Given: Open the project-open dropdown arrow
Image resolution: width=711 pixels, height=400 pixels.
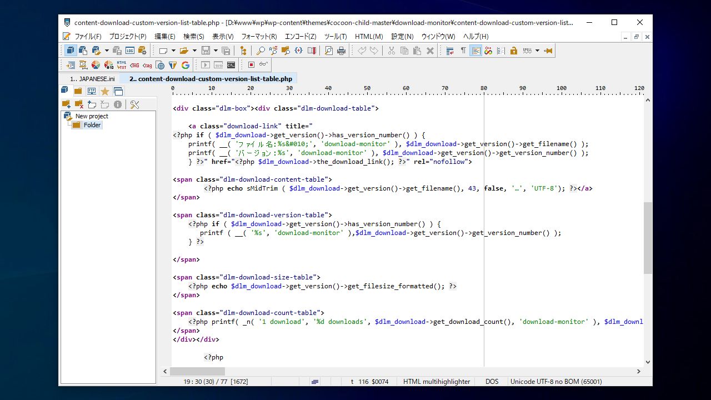Looking at the screenshot, I should coord(107,51).
